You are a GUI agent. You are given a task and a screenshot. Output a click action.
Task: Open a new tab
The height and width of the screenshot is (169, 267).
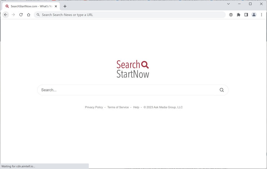(65, 6)
